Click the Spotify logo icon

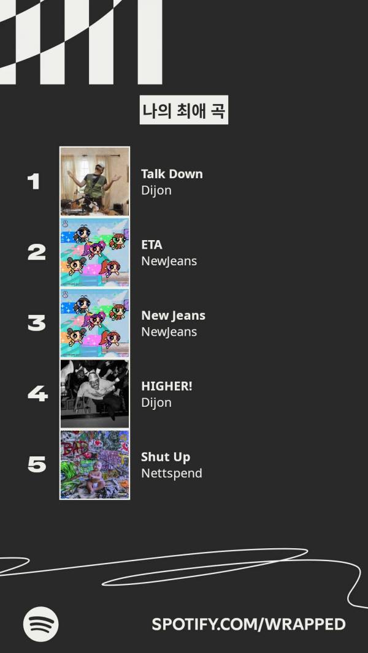(x=41, y=624)
